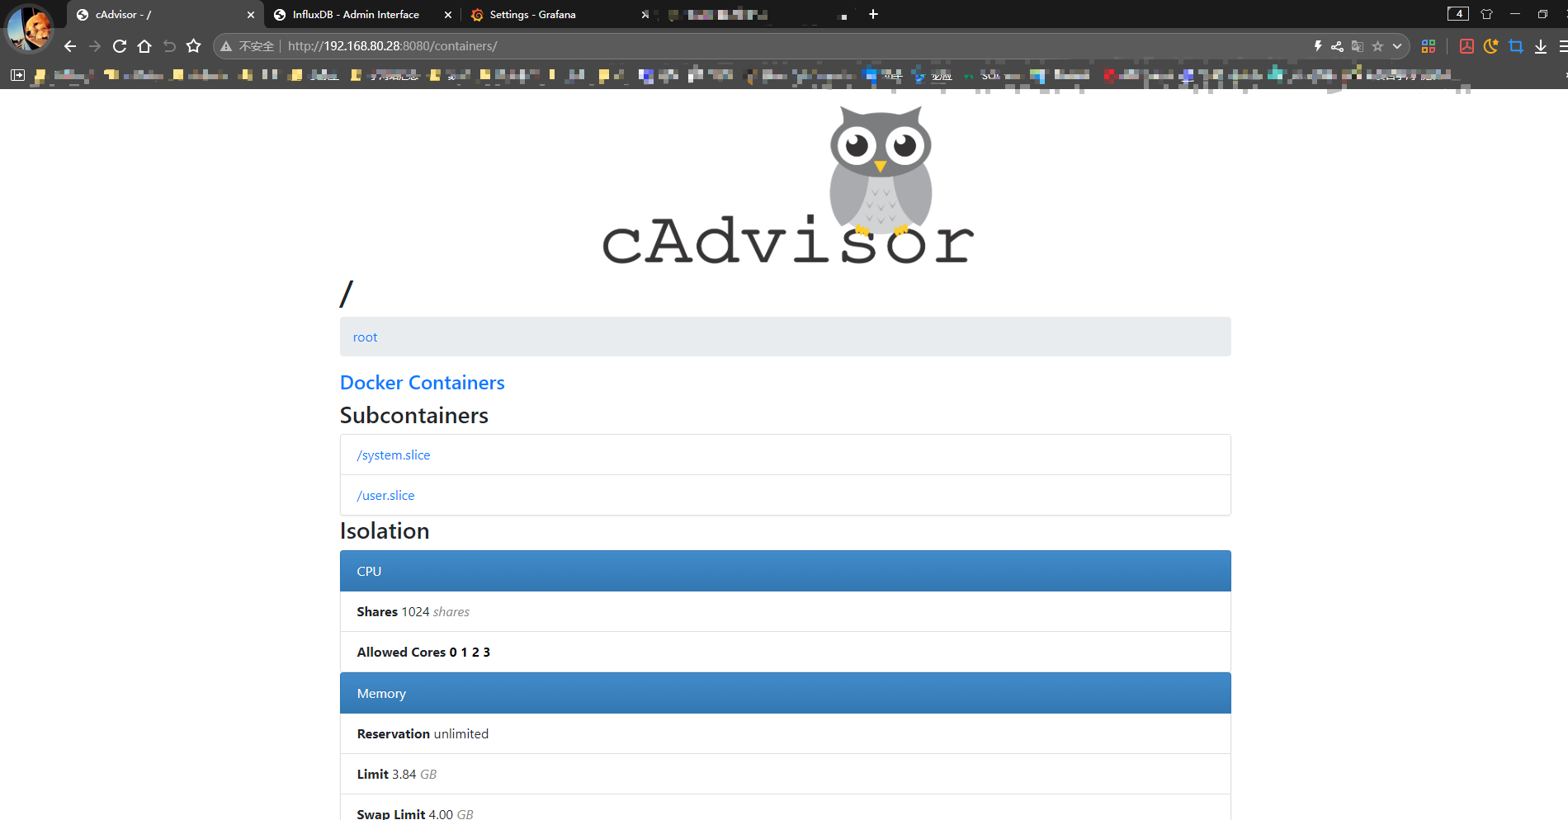
Task: Click the cAdvisor owl logo
Action: tap(788, 186)
